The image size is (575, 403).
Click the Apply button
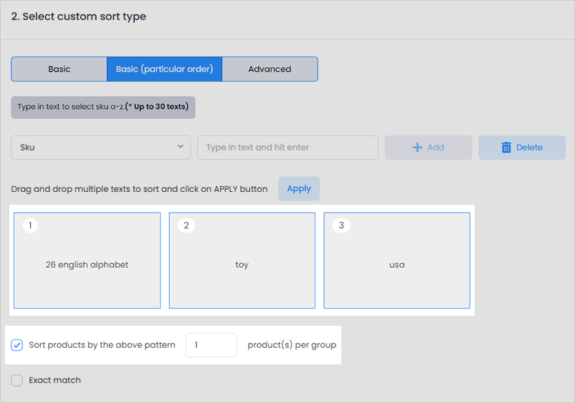point(299,189)
